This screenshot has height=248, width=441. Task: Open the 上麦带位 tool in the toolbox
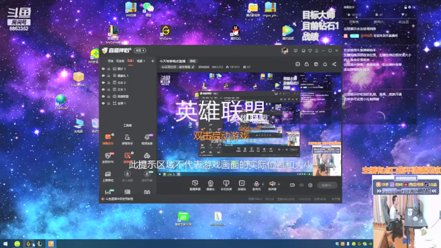pyautogui.click(x=108, y=176)
